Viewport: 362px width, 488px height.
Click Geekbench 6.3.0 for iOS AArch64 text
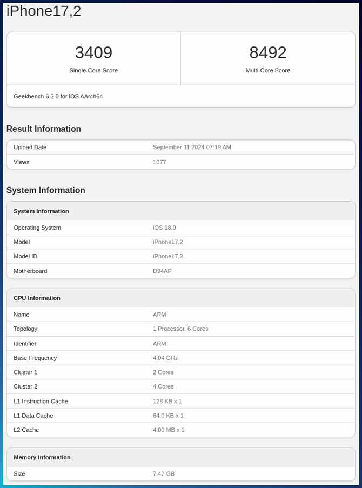click(x=58, y=97)
